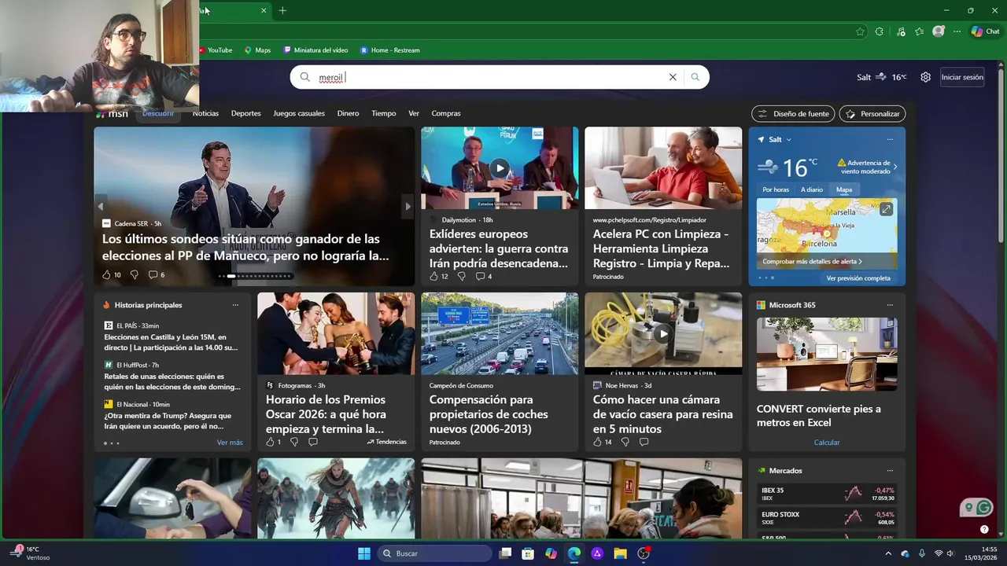Open Historias principales more options
The width and height of the screenshot is (1007, 566).
(235, 305)
